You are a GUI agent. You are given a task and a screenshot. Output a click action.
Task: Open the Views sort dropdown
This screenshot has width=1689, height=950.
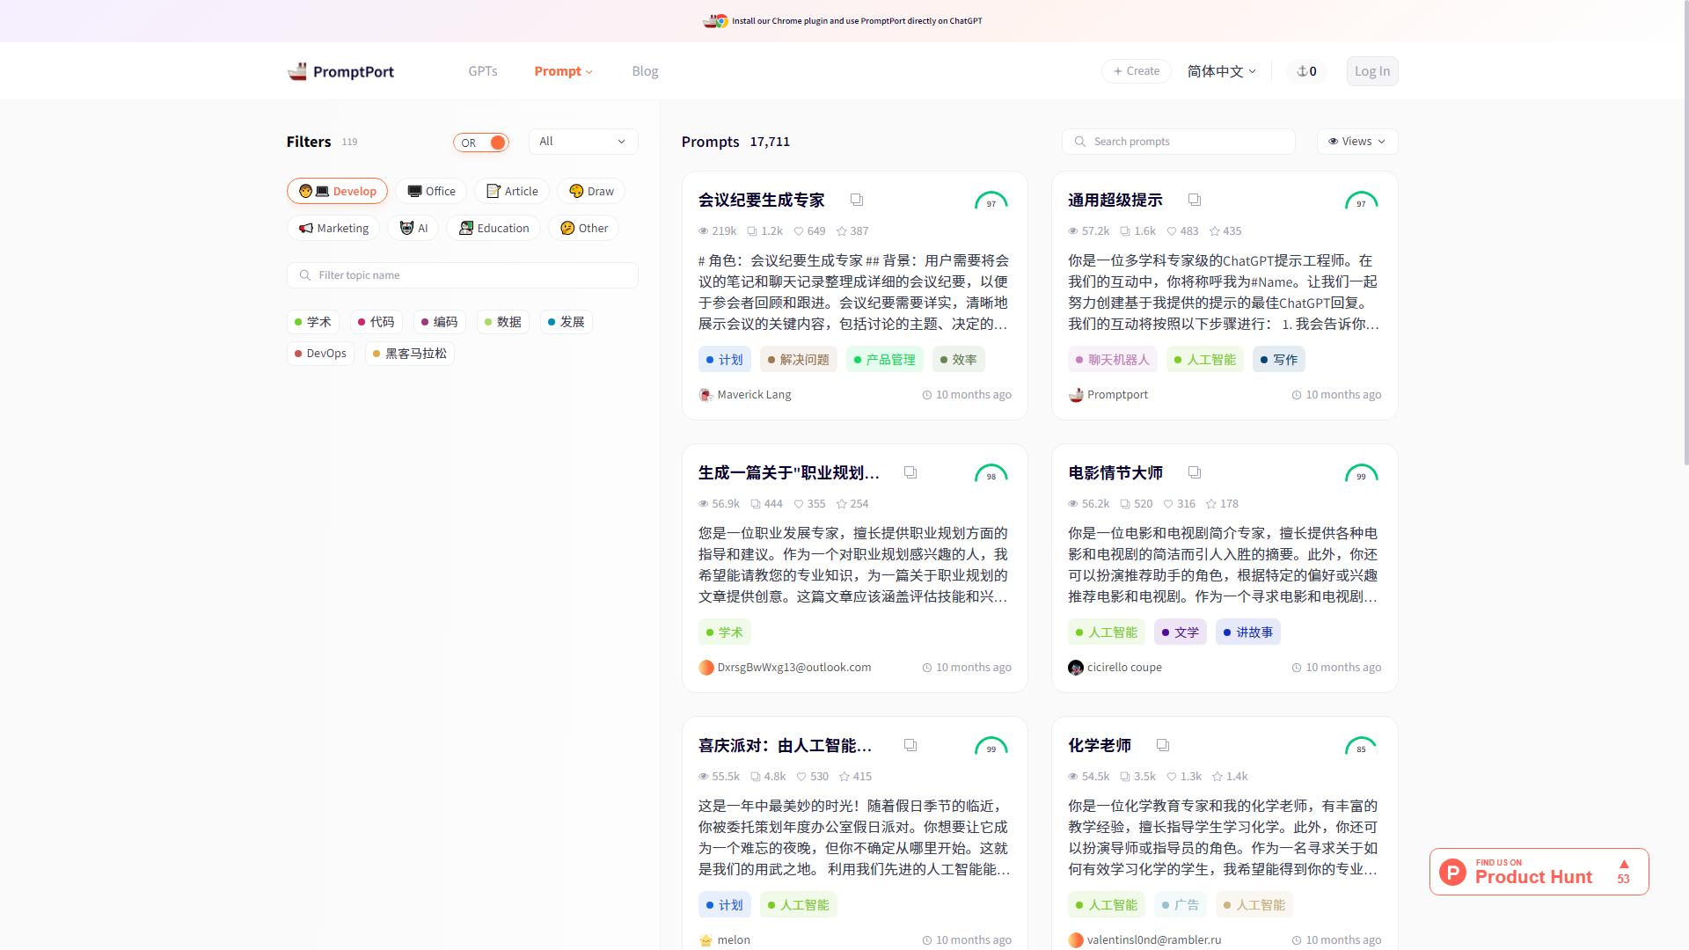coord(1357,142)
